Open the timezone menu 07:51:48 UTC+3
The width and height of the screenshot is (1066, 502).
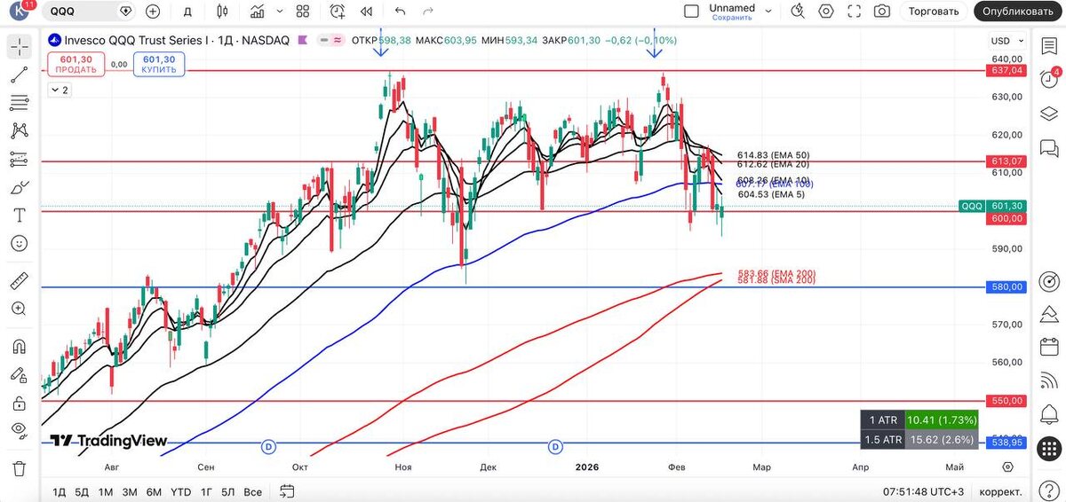921,491
